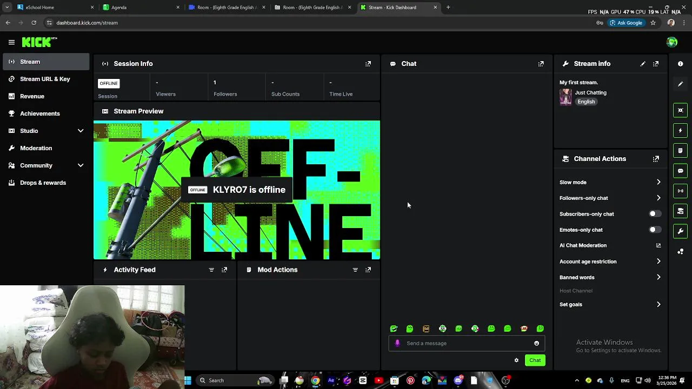
Task: Reload the page in Chrome
Action: [x=34, y=23]
